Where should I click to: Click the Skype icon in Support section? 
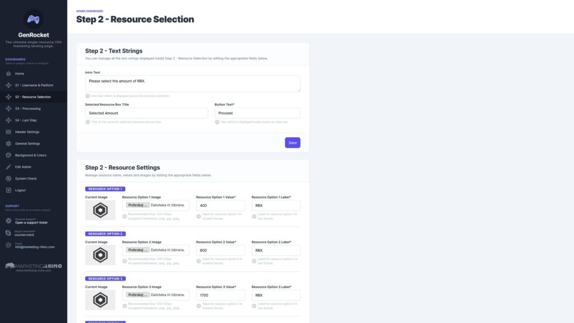[x=8, y=233]
